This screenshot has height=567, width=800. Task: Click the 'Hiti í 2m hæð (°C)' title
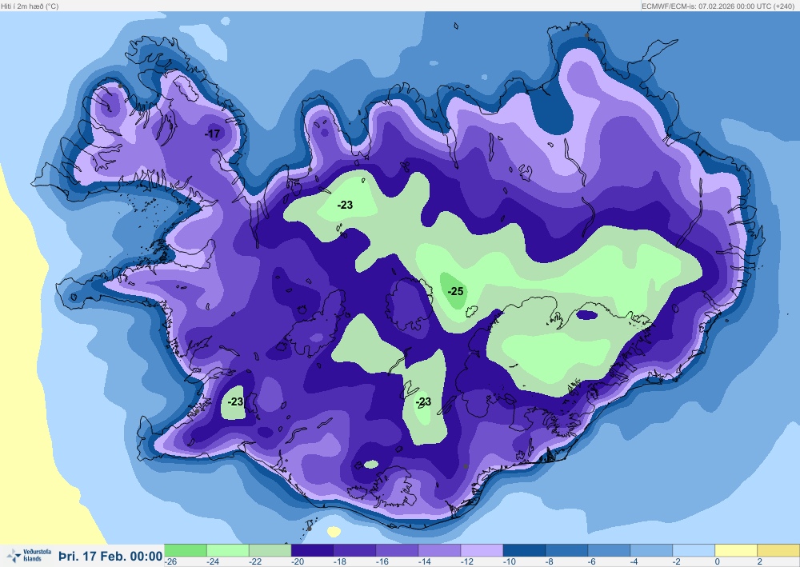point(30,6)
